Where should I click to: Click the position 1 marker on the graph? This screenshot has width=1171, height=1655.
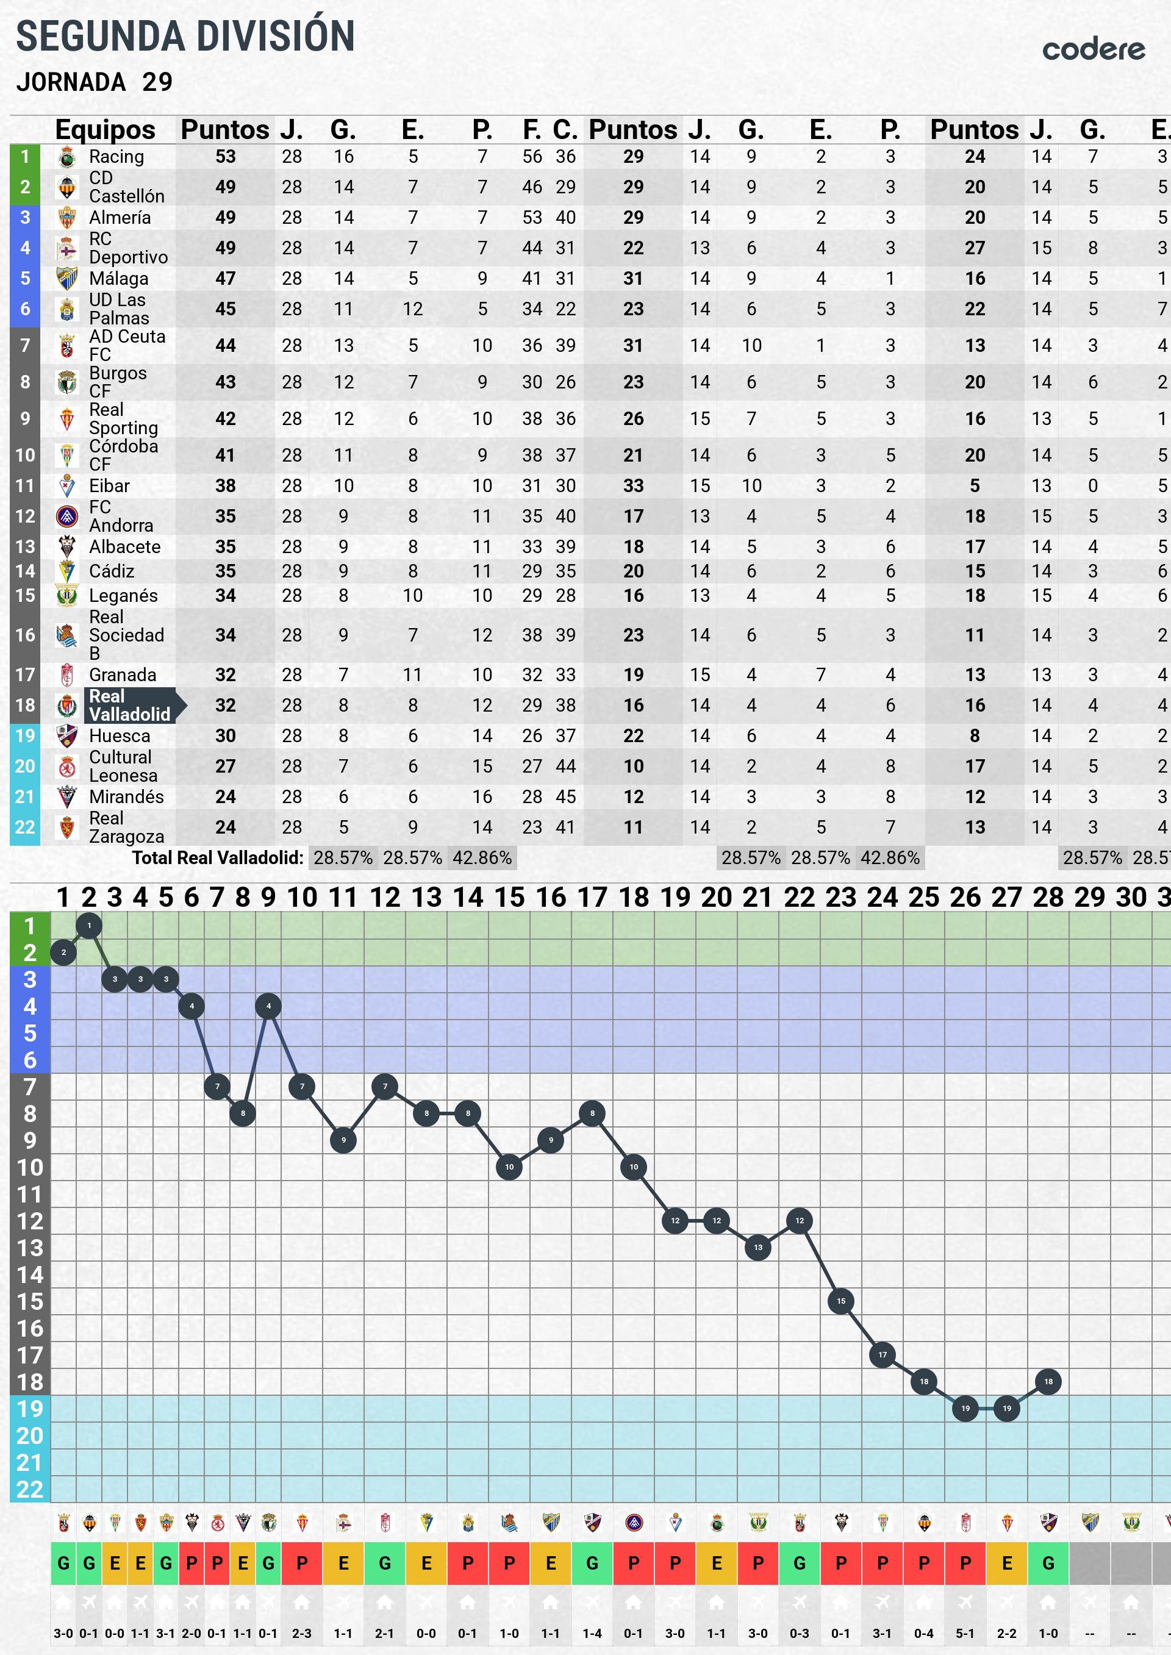pos(88,925)
